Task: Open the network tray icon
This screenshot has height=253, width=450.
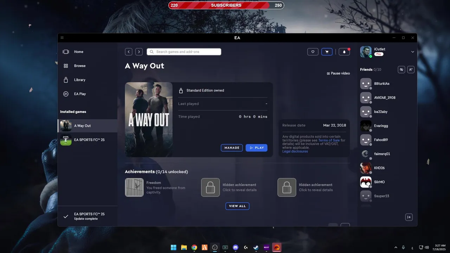Action: tap(422, 247)
